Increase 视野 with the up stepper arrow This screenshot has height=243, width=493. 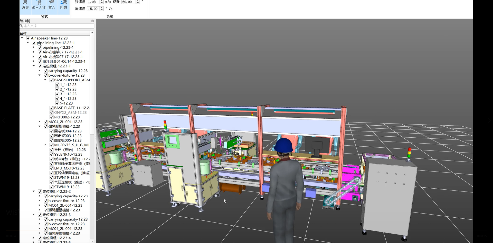coord(138,1)
